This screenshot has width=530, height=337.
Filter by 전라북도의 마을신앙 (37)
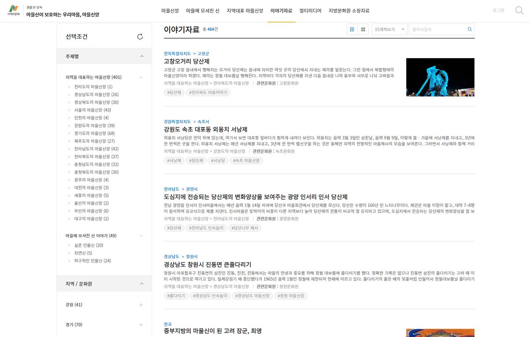(96, 157)
